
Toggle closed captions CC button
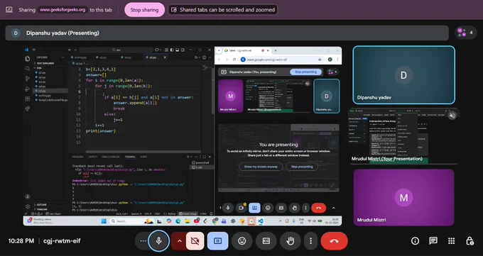click(266, 240)
